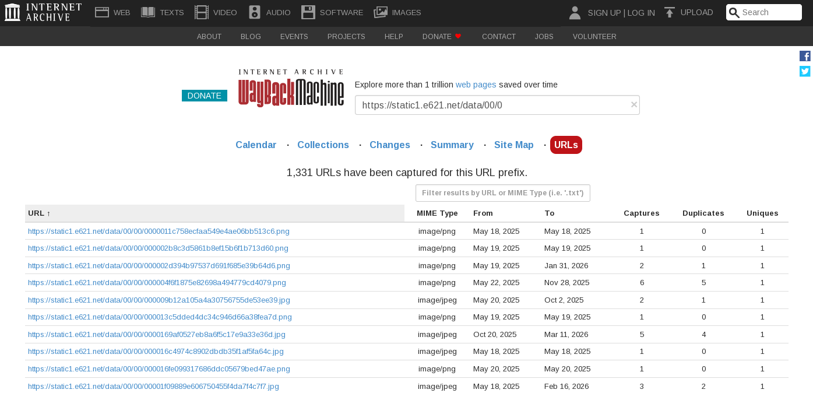
Task: Click the 'Feb 16, 2026' To date
Action: pyautogui.click(x=566, y=387)
